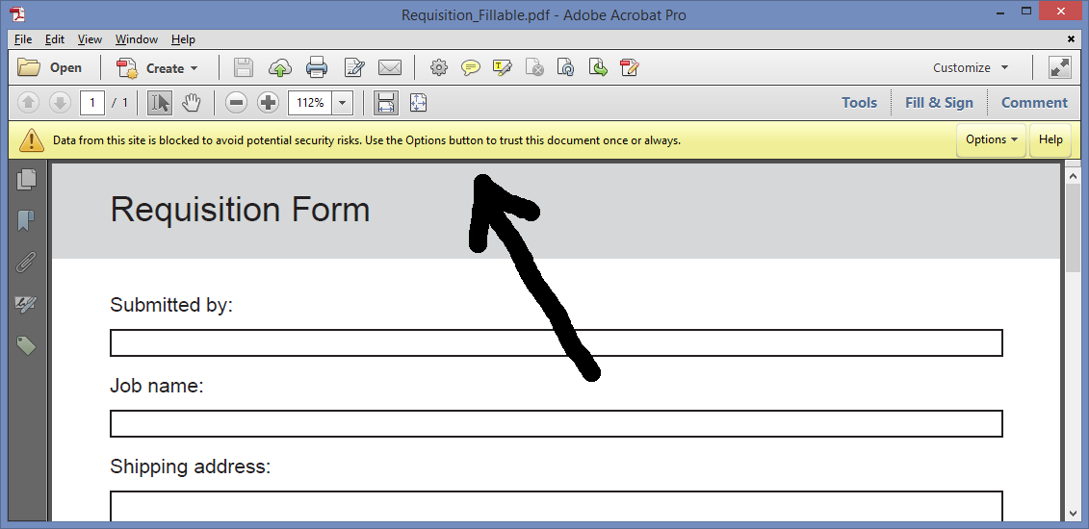Open the Help menu
Viewport: 1089px width, 529px height.
point(183,39)
